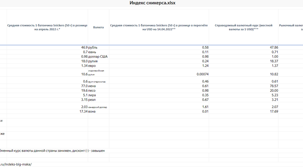Click the 'канадский доллар' currency cell

(98, 107)
